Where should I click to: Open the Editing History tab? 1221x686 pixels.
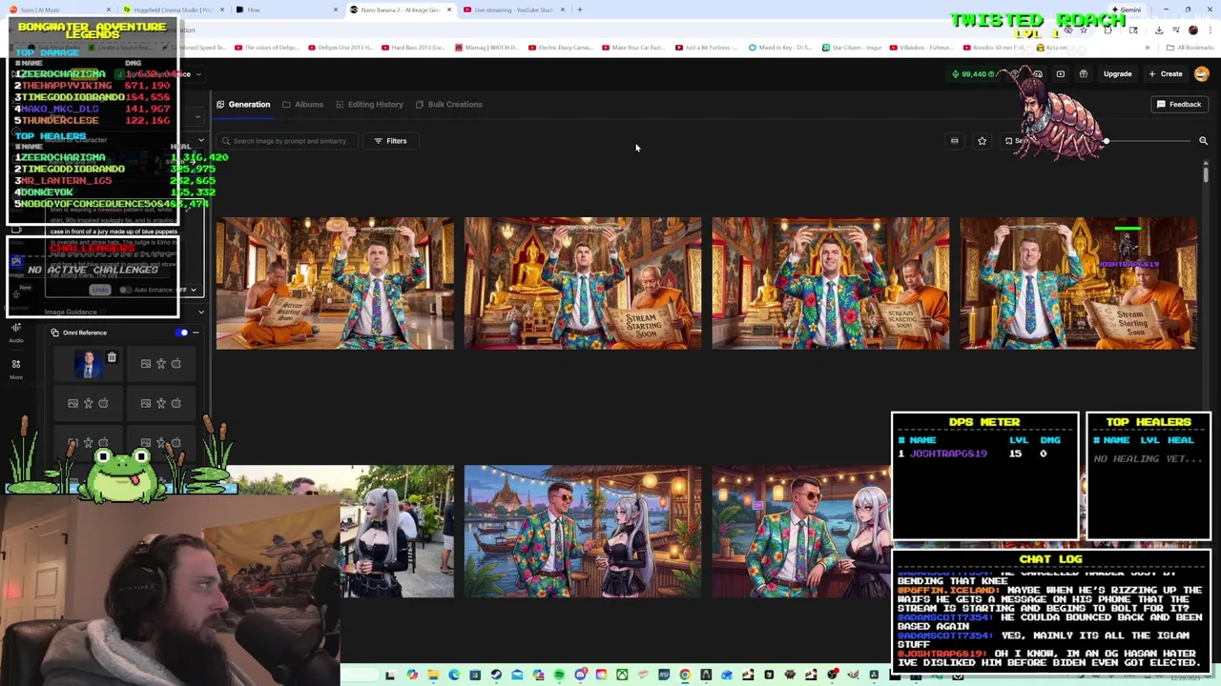tap(368, 104)
